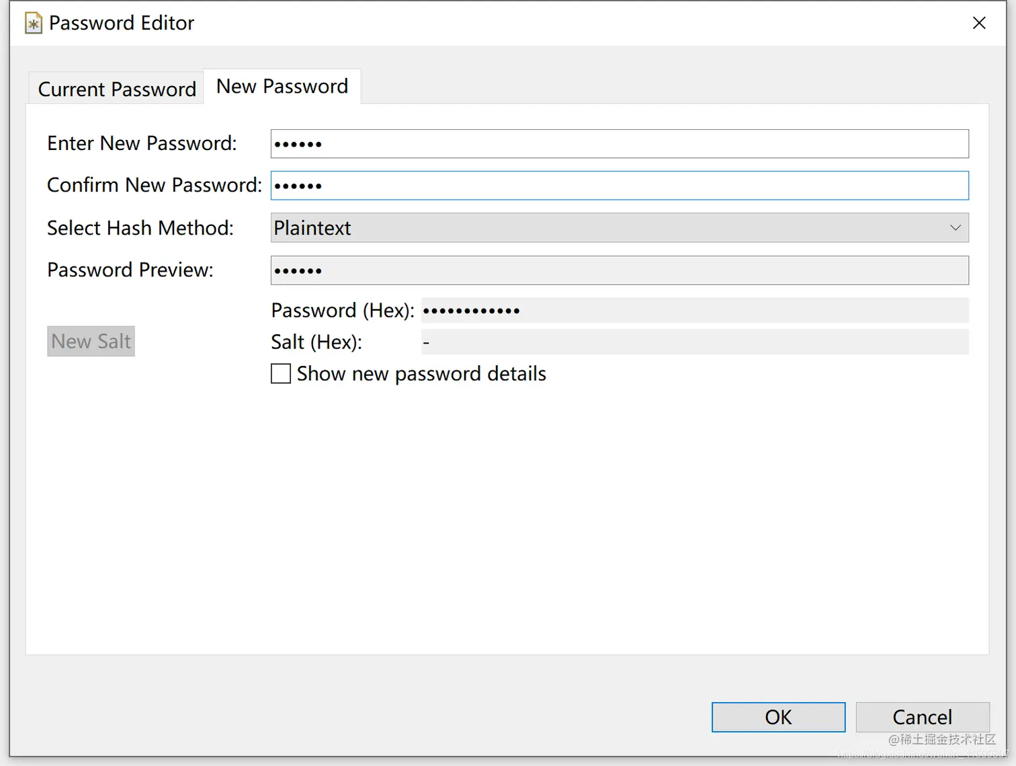Click the Password Preview field
Screen dimensions: 1016x766
click(620, 270)
